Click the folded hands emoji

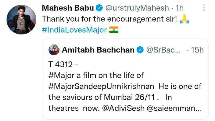(x=184, y=19)
